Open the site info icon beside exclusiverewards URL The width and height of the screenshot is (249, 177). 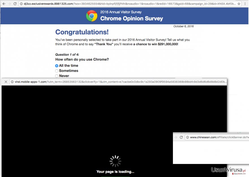pos(21,4)
